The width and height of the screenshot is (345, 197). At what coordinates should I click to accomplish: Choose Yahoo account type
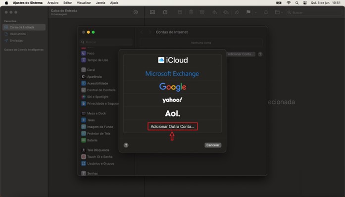[172, 100]
